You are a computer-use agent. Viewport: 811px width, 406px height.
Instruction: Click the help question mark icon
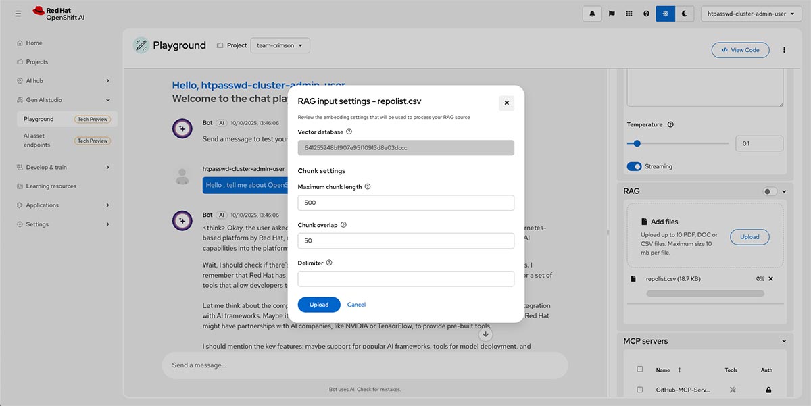click(647, 14)
